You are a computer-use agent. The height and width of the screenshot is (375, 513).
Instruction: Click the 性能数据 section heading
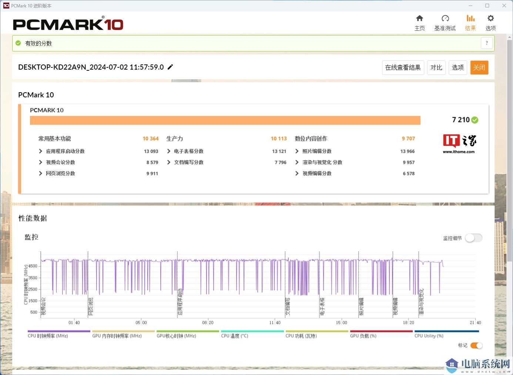pos(33,218)
